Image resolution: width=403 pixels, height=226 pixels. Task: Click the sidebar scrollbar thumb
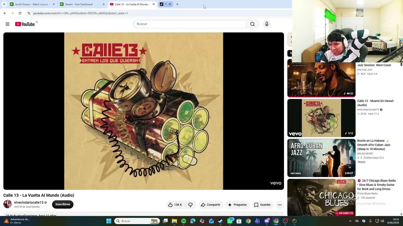(401, 64)
